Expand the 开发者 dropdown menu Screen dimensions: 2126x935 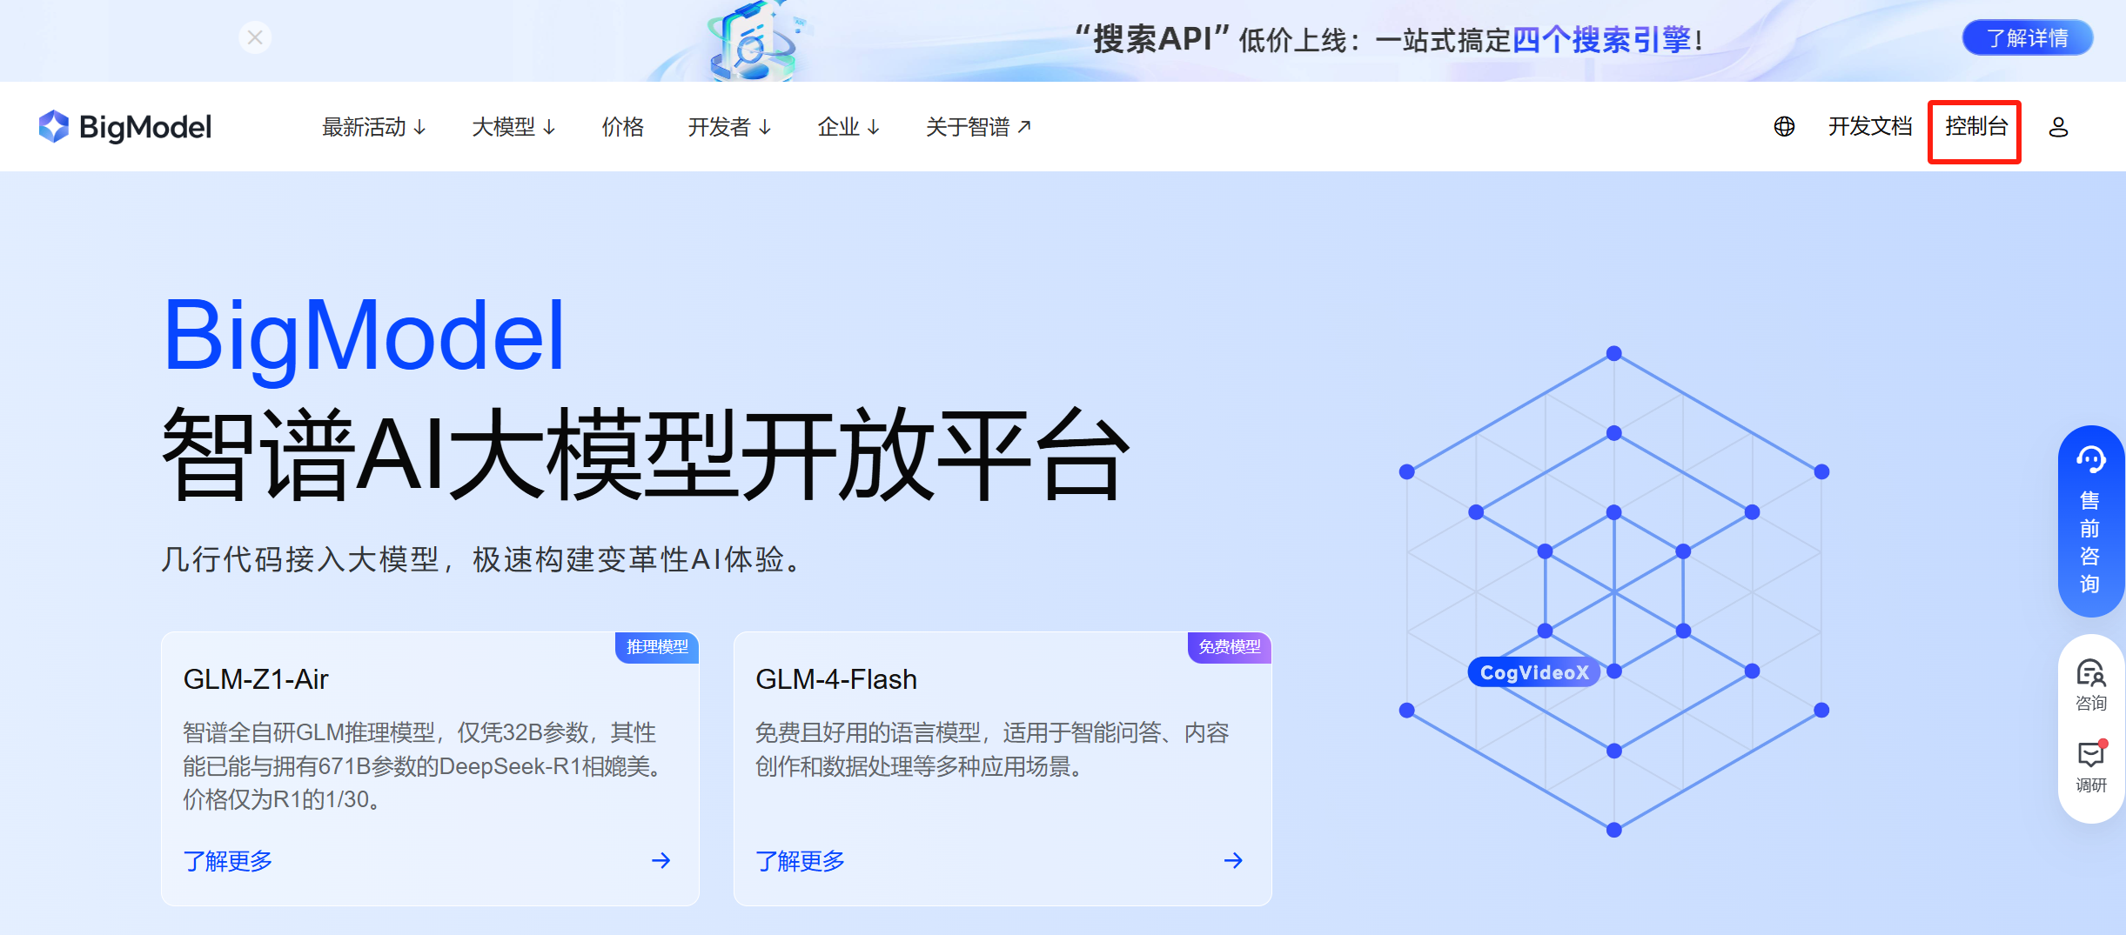[729, 127]
